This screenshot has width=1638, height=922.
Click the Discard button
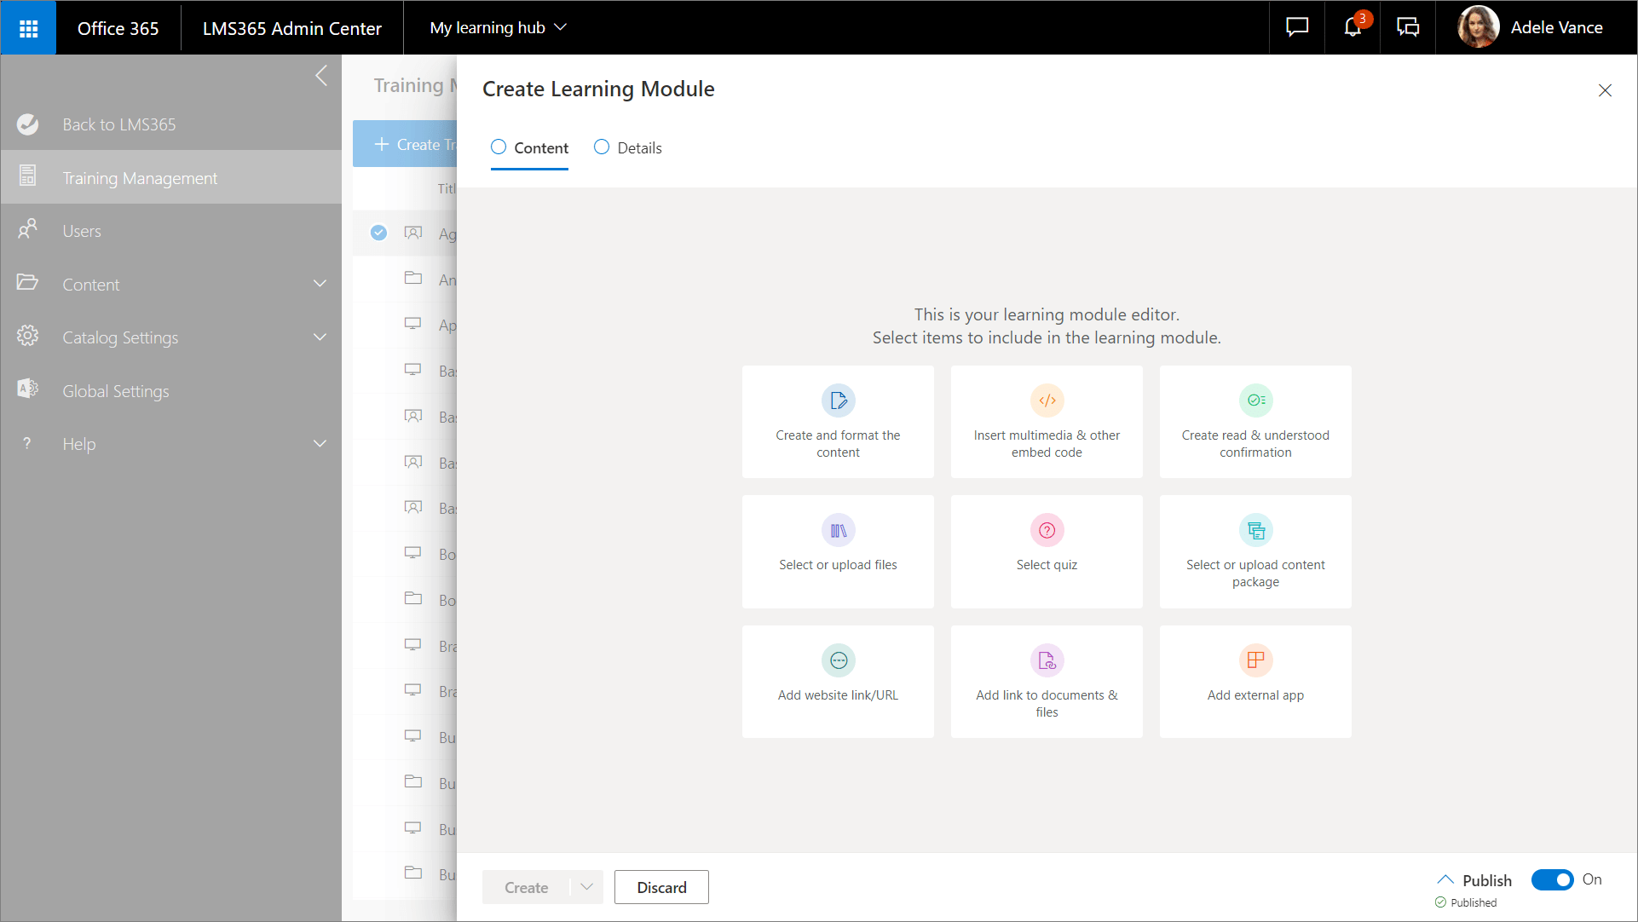click(x=661, y=887)
